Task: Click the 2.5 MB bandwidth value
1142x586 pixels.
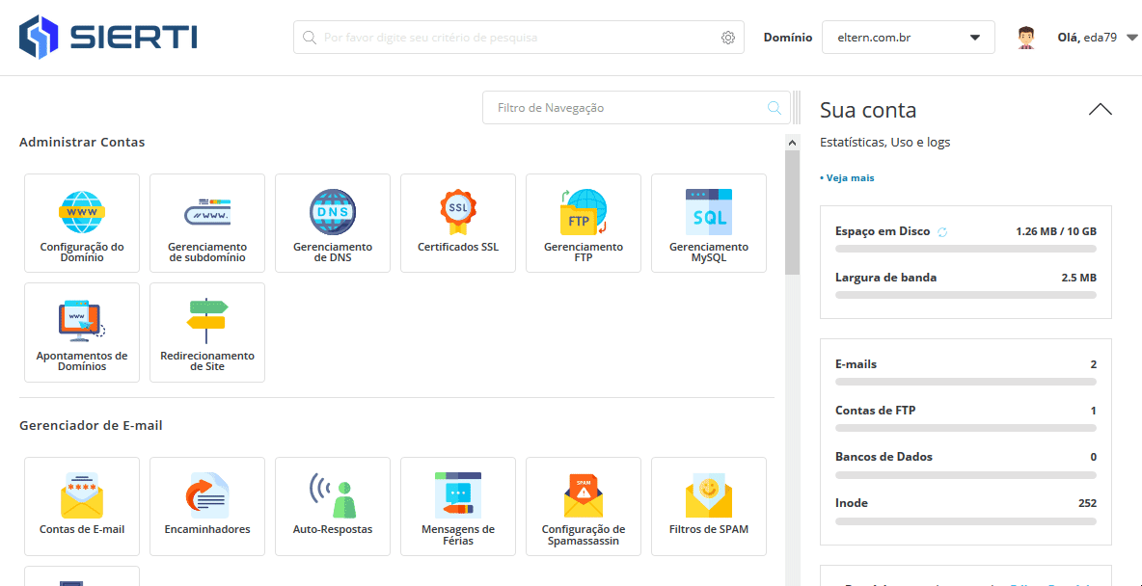Action: click(1079, 278)
